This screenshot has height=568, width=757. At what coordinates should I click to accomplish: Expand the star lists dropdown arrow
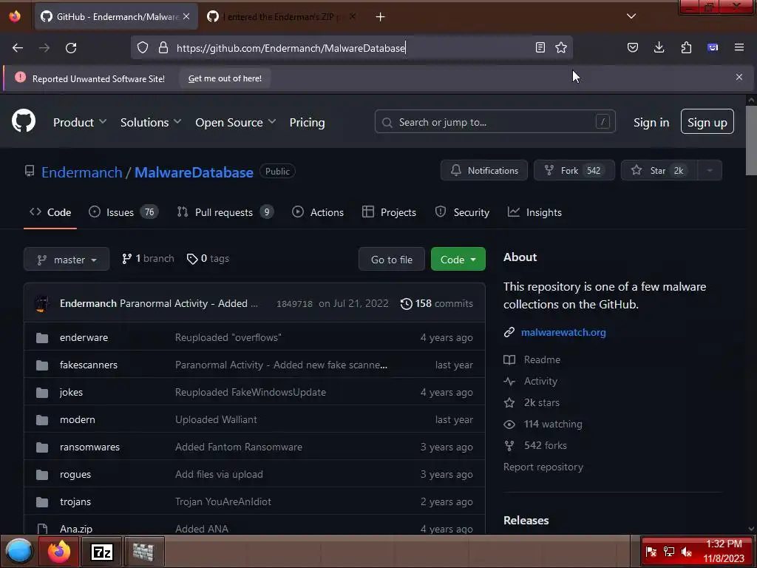click(710, 171)
